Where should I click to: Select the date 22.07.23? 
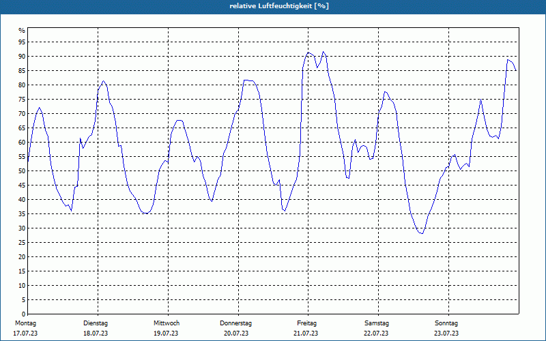pyautogui.click(x=377, y=333)
